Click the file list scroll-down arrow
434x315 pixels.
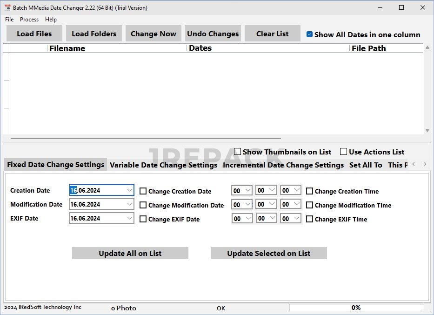point(427,130)
